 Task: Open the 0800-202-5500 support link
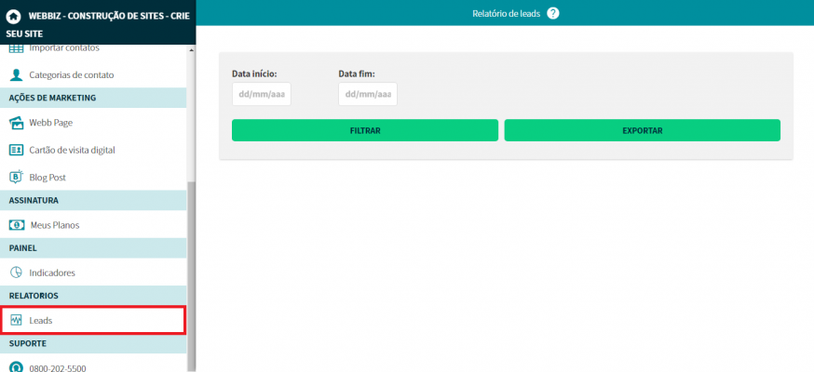click(58, 368)
